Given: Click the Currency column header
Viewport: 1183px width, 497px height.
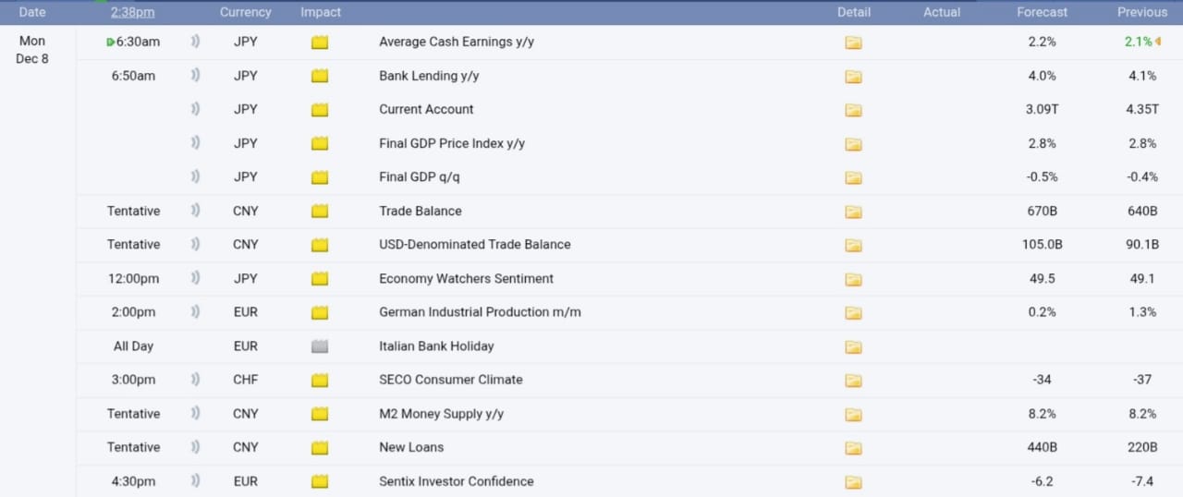Looking at the screenshot, I should point(245,12).
